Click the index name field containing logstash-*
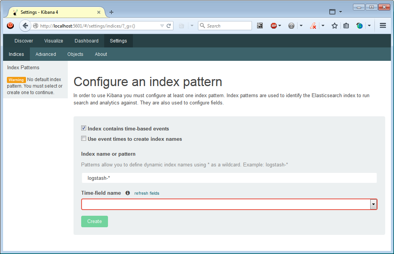The width and height of the screenshot is (394, 254). click(x=229, y=178)
